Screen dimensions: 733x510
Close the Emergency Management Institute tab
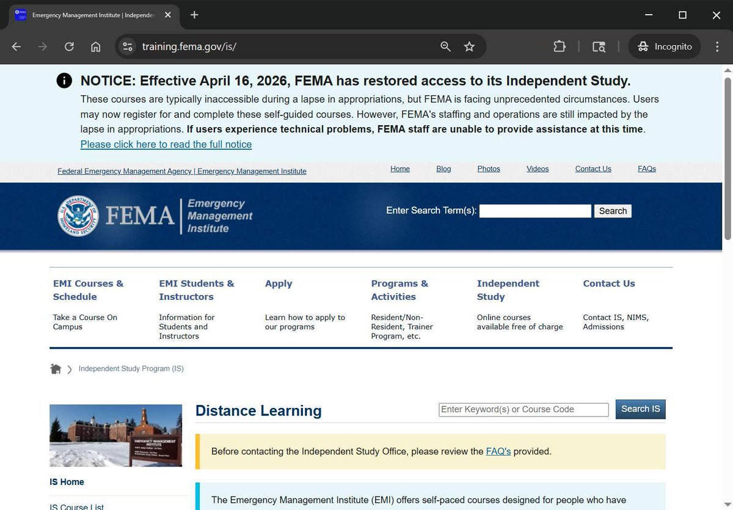tap(168, 15)
